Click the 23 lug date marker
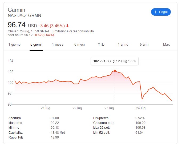Screen dimensions: 182x147 pos(109,108)
